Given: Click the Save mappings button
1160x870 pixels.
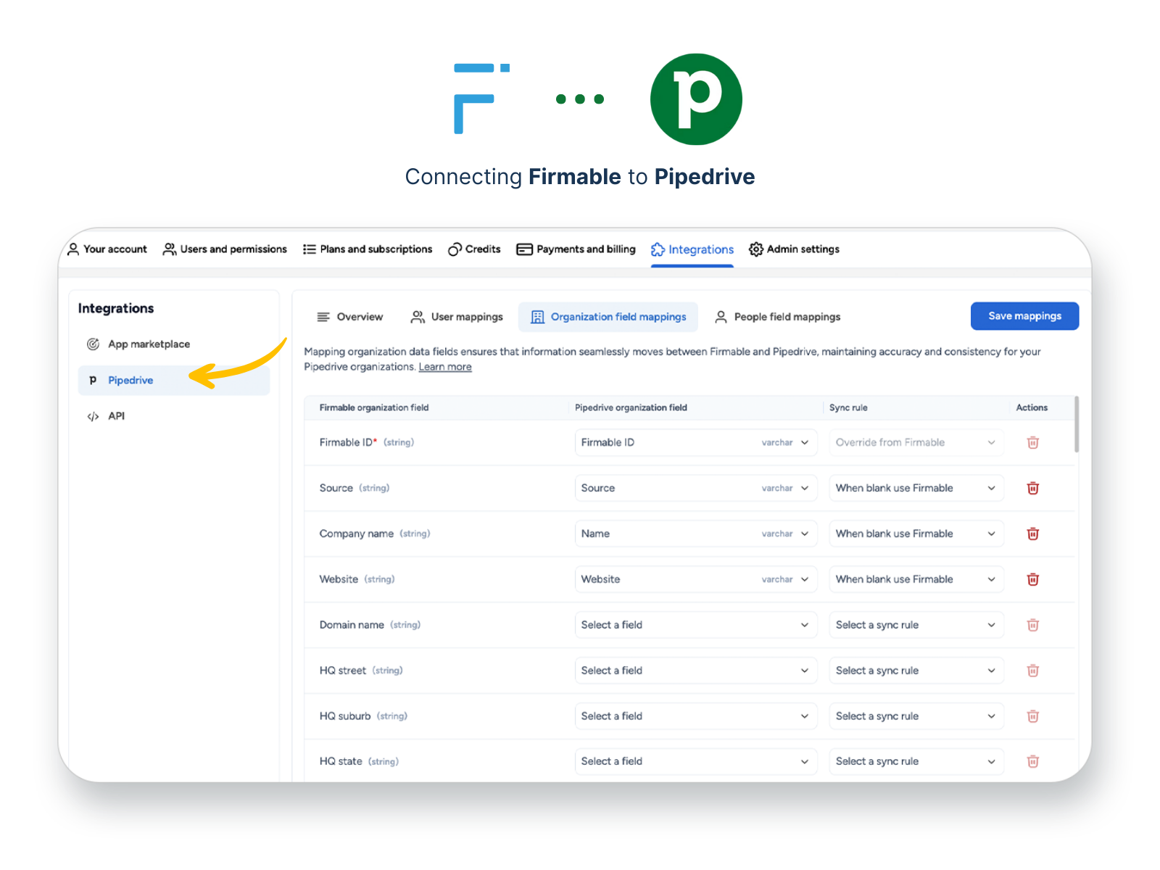Looking at the screenshot, I should click(1024, 316).
